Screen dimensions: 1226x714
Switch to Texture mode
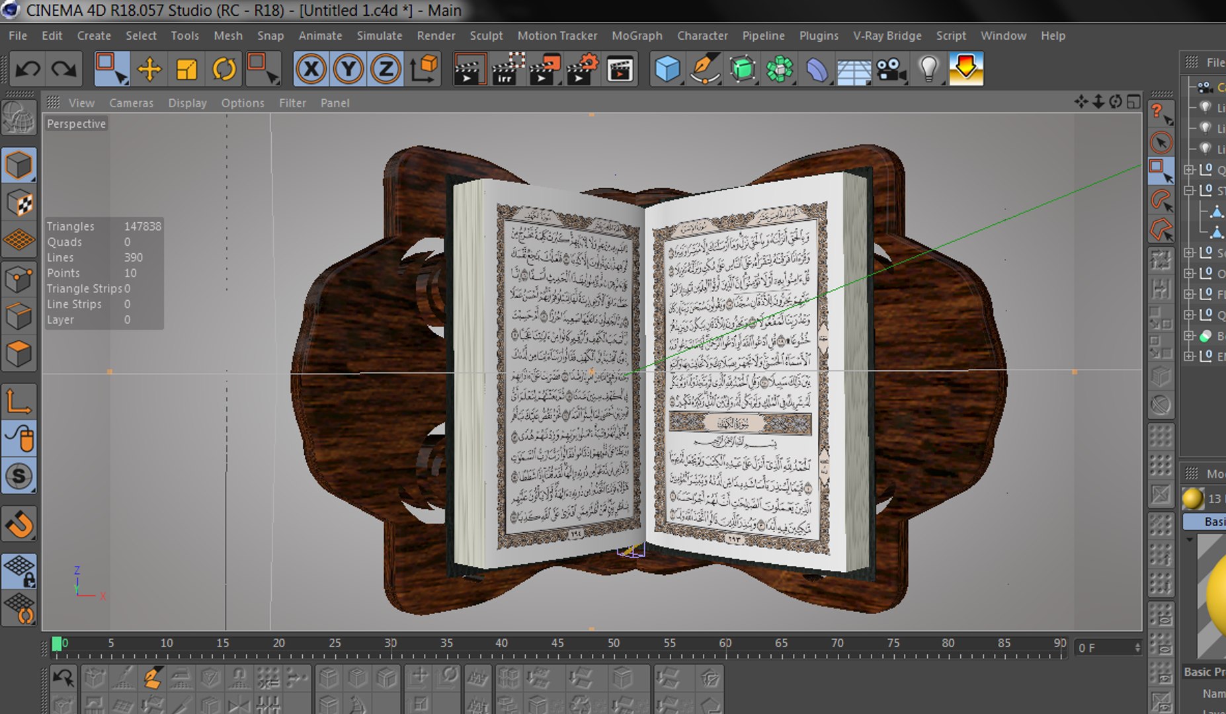click(x=19, y=203)
